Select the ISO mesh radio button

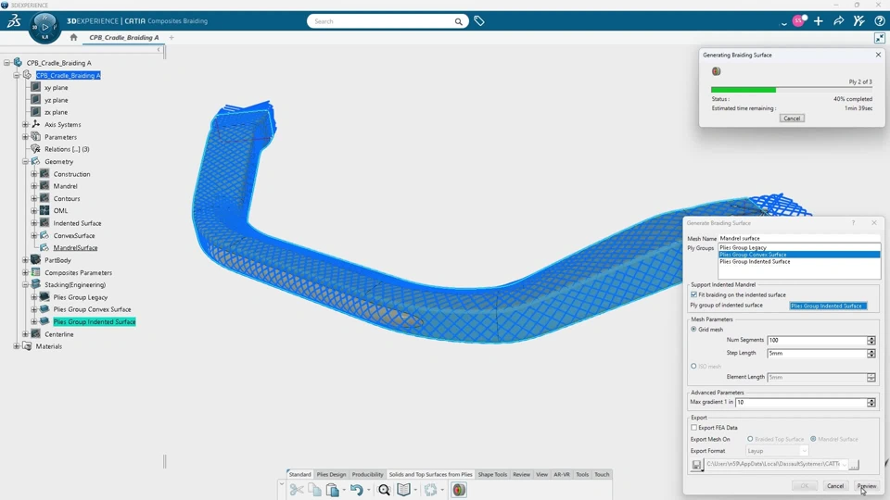(x=693, y=367)
